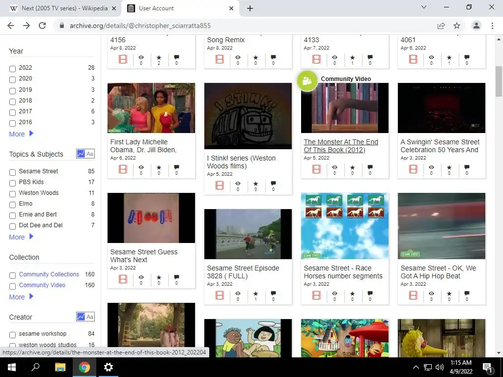Sort Topics & Subjects alphabetically with Aa icon
The height and width of the screenshot is (377, 503).
coord(90,154)
